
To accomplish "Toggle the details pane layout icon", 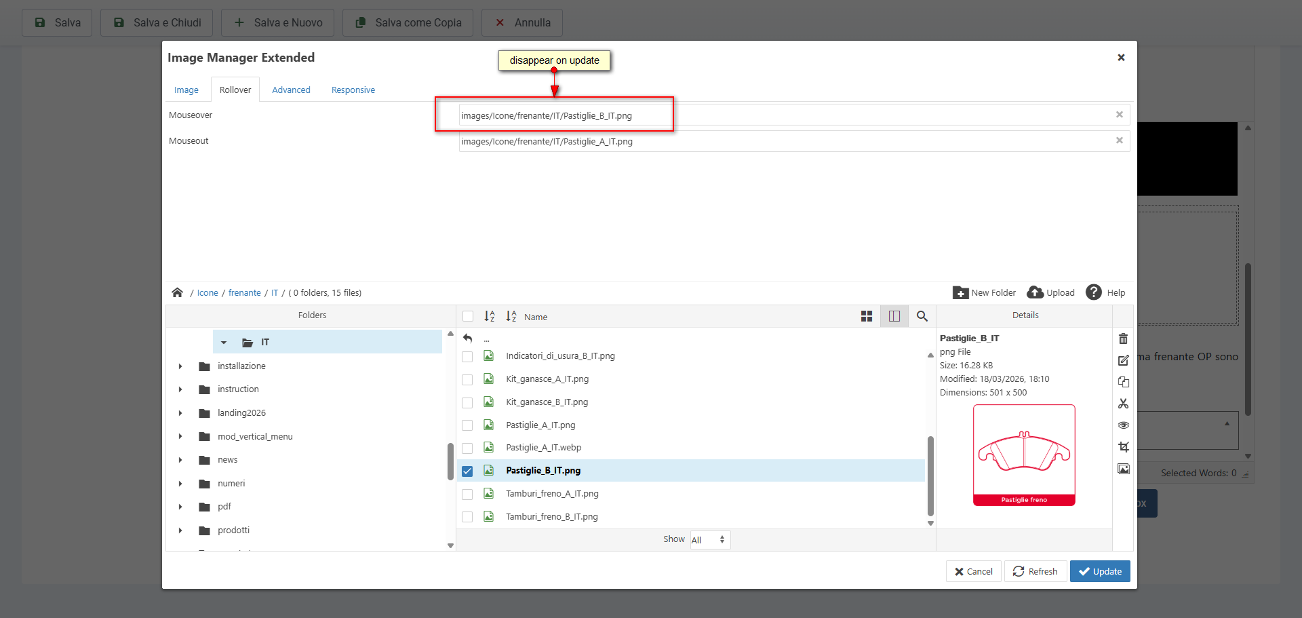I will pos(894,316).
